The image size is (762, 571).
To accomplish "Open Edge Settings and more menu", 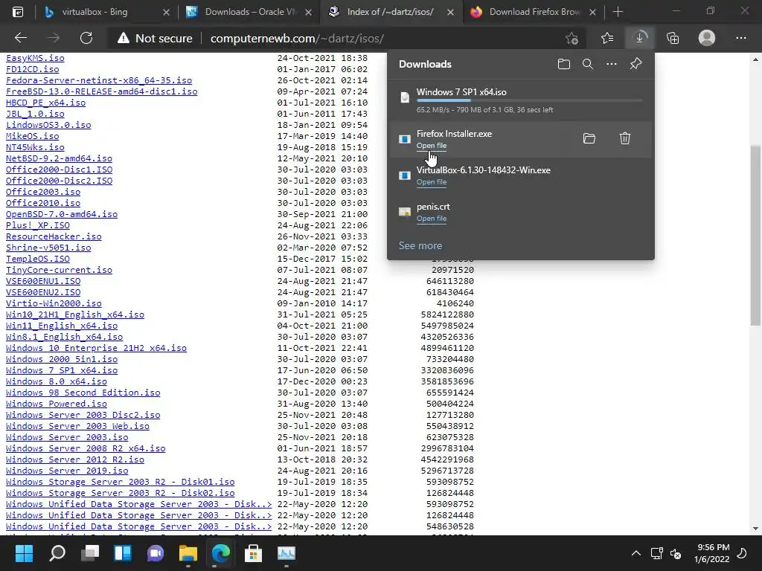I will pyautogui.click(x=740, y=38).
